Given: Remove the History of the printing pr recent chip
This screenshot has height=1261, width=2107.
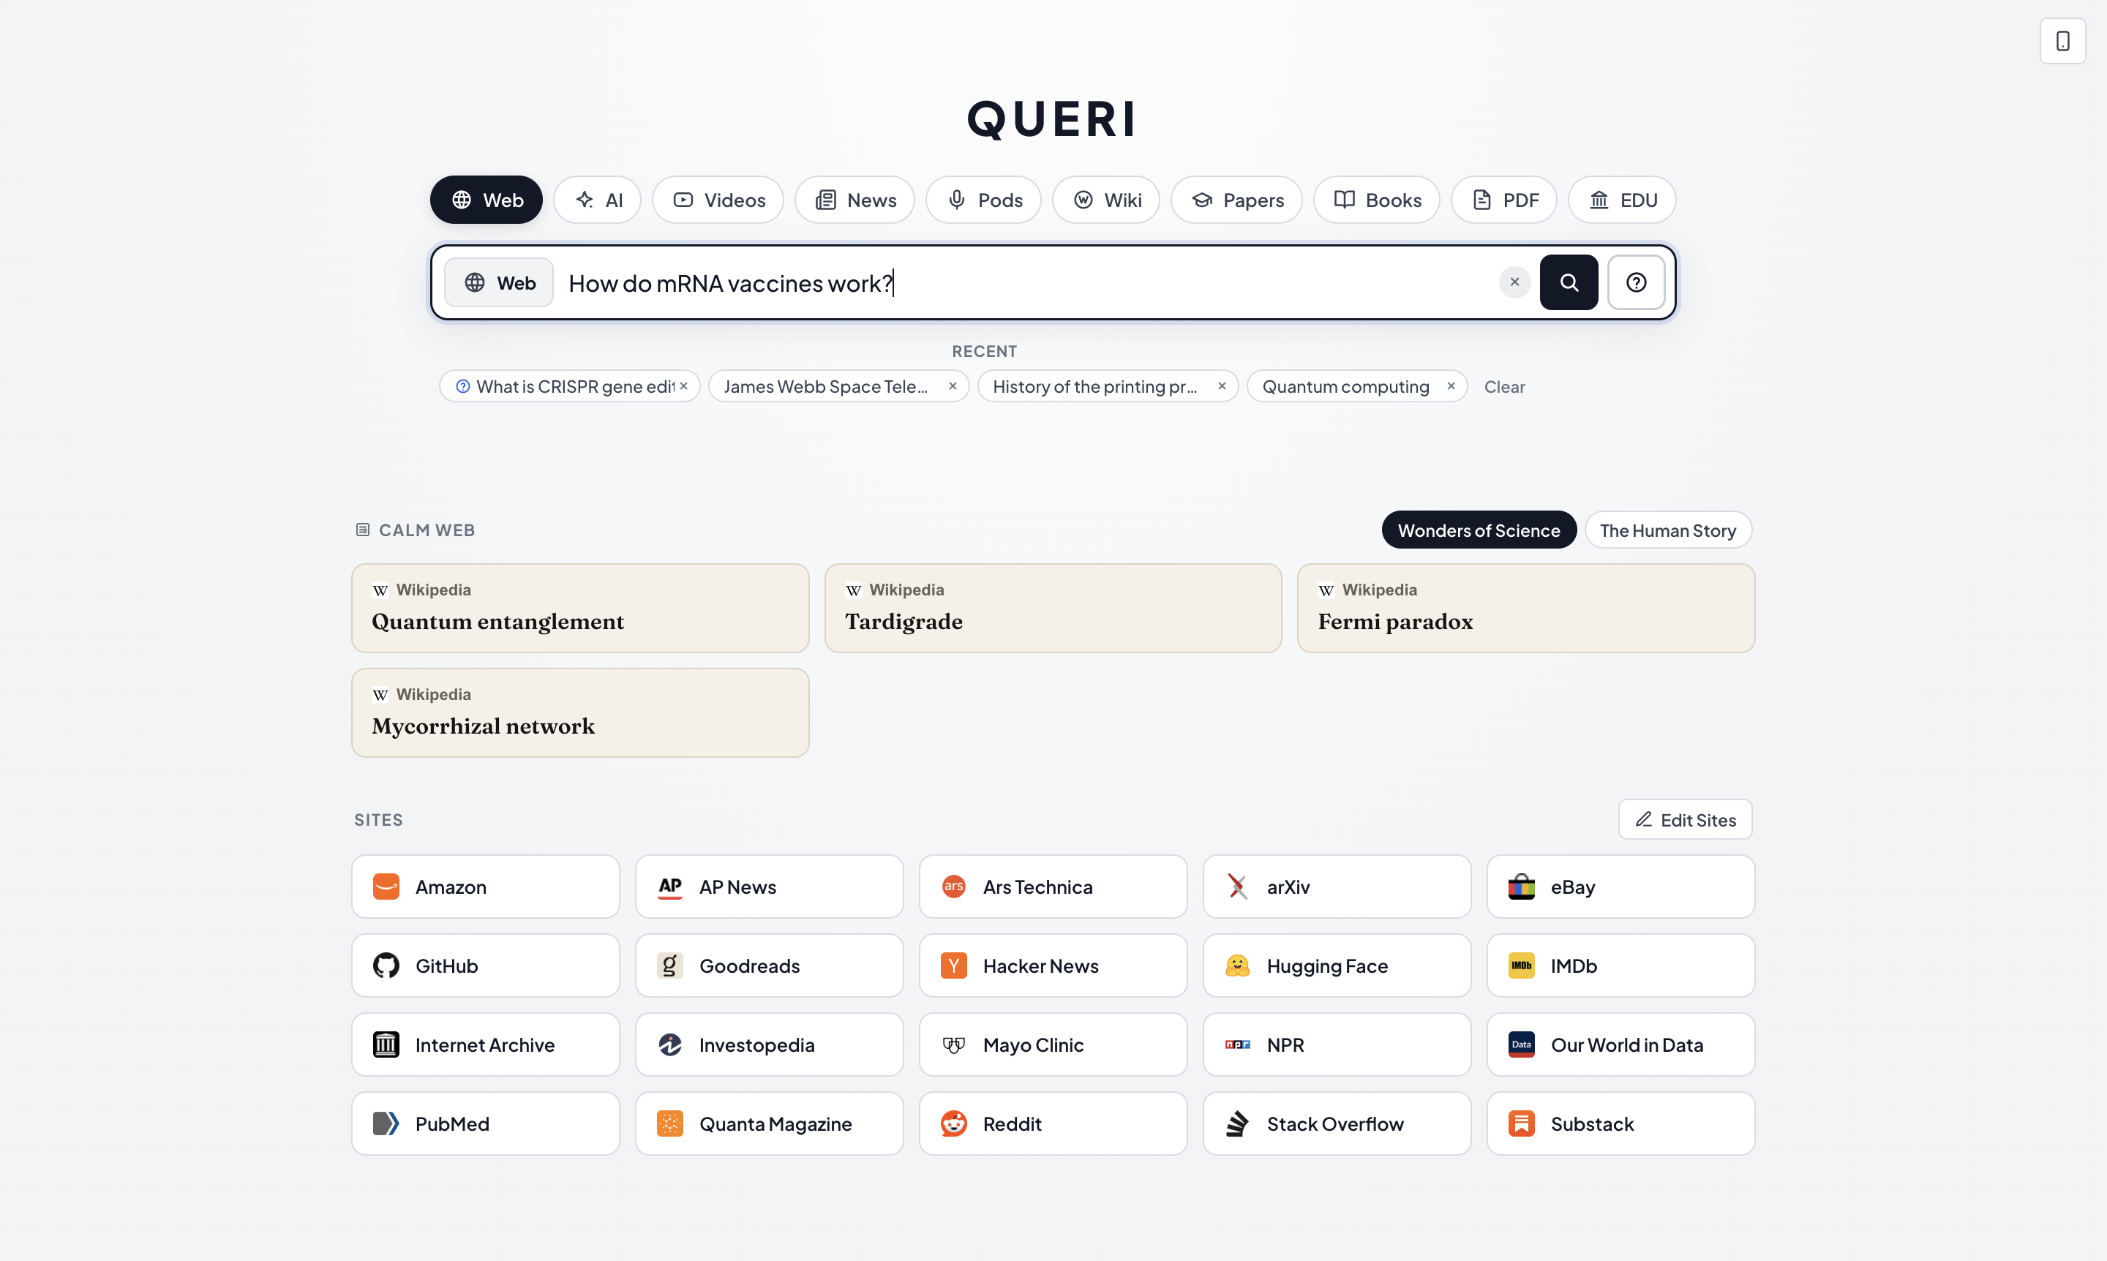Looking at the screenshot, I should tap(1221, 387).
